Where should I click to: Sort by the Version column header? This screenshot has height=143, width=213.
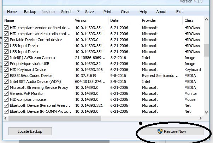(81, 20)
